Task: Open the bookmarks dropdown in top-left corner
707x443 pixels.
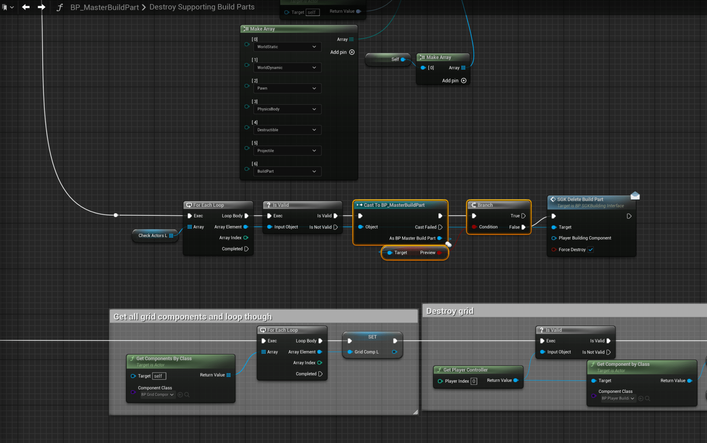Action: [x=8, y=7]
